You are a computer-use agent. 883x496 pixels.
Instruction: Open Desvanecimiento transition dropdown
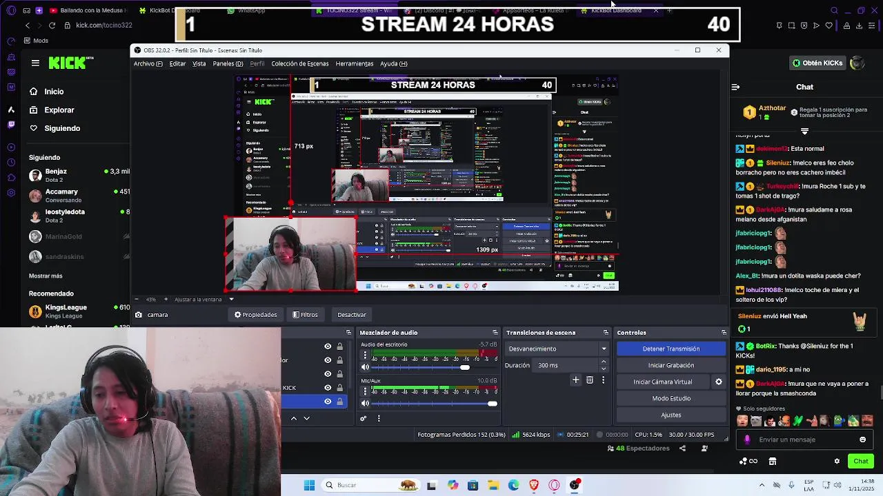coord(557,349)
